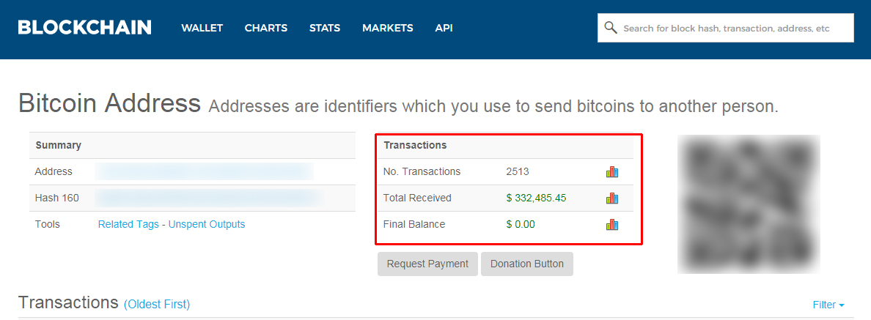Open chart icon for No. Transactions

coord(612,172)
